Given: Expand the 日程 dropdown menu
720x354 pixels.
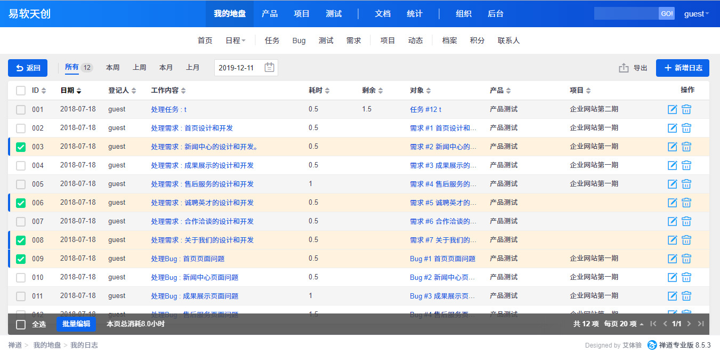Looking at the screenshot, I should click(235, 41).
